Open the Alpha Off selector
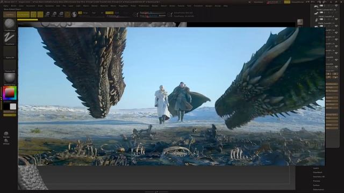This screenshot has height=193, width=344. pos(10,51)
